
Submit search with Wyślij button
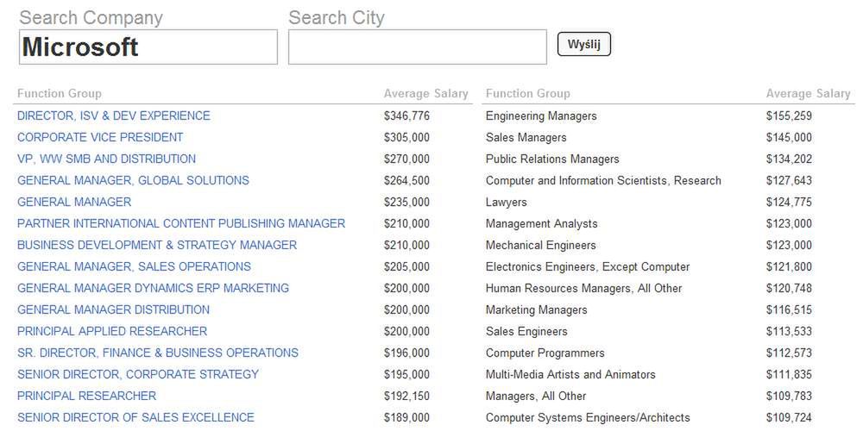click(584, 44)
